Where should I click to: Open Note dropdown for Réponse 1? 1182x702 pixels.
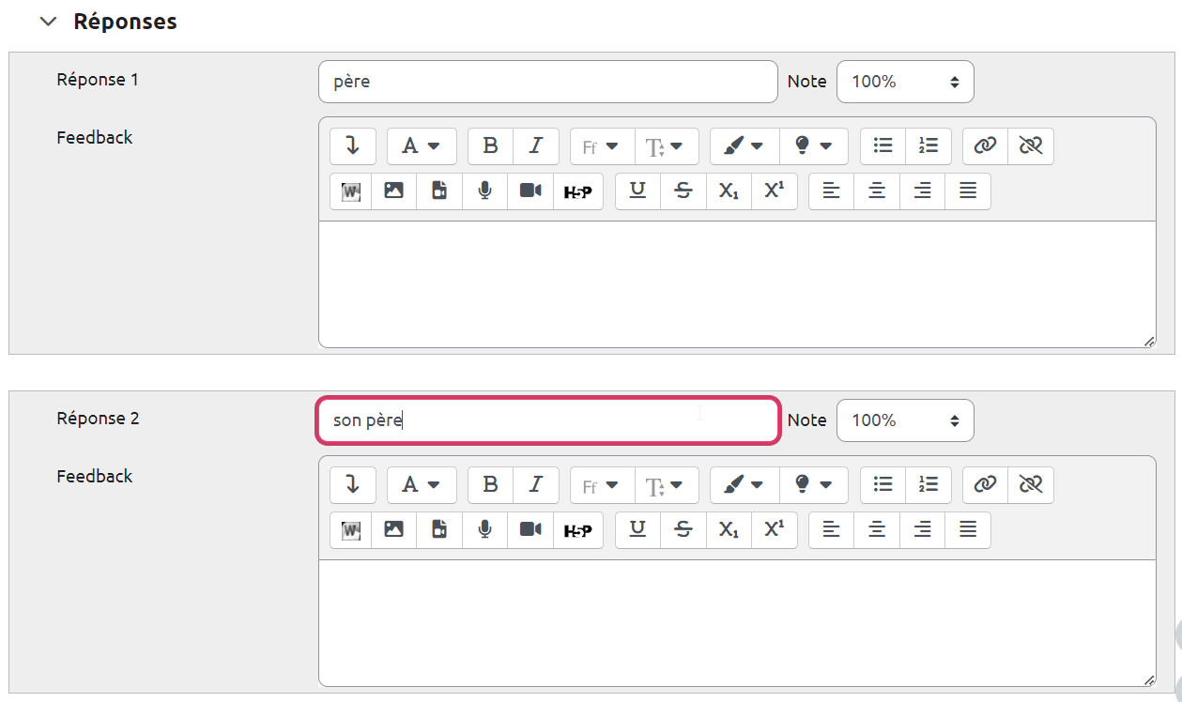point(904,82)
